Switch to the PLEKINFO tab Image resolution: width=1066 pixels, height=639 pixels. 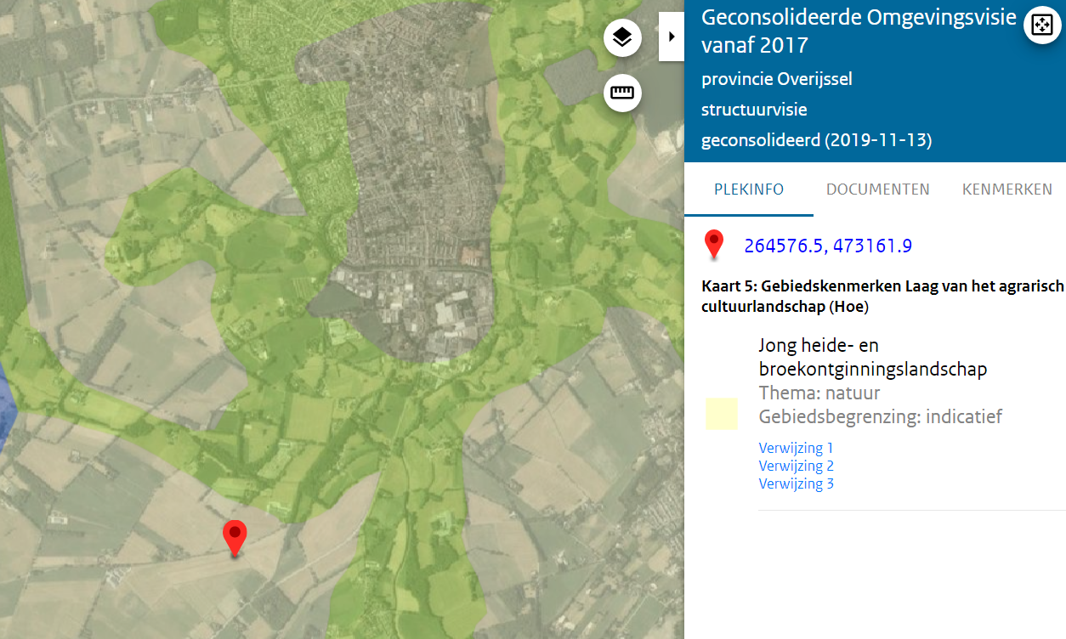pyautogui.click(x=749, y=189)
